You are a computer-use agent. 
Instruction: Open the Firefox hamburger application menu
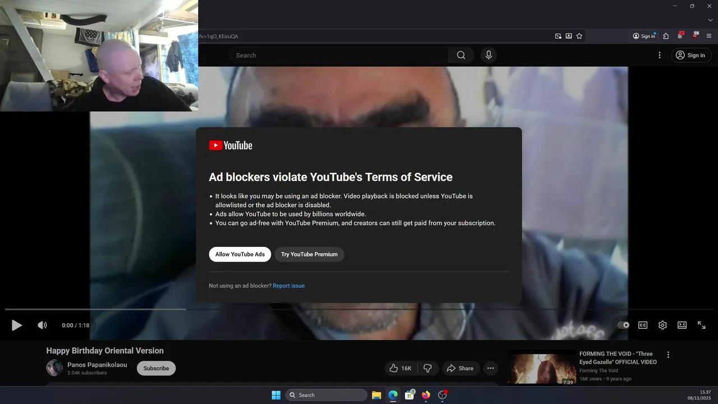tap(710, 36)
